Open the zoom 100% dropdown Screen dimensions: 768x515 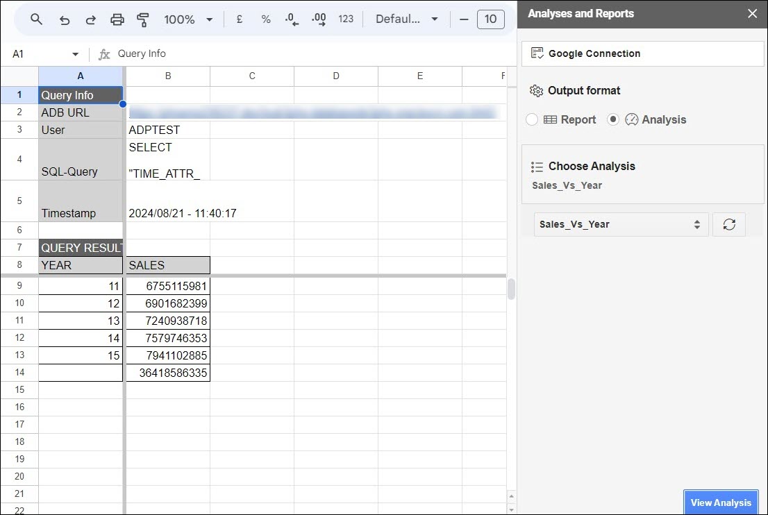point(189,19)
